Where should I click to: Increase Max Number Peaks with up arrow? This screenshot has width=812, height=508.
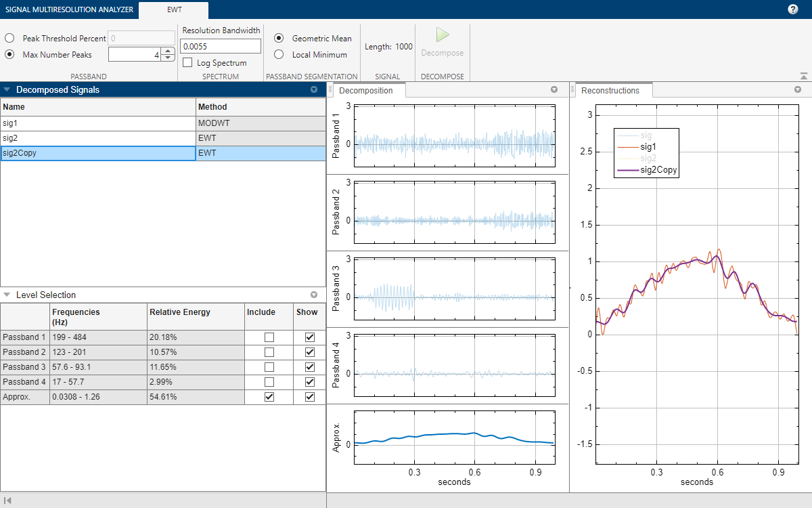tap(168, 51)
